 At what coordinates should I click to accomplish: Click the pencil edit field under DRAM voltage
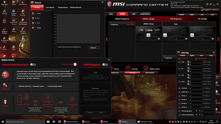point(151,39)
